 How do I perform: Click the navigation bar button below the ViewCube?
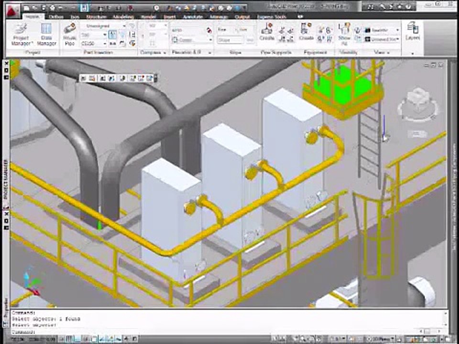pos(417,134)
